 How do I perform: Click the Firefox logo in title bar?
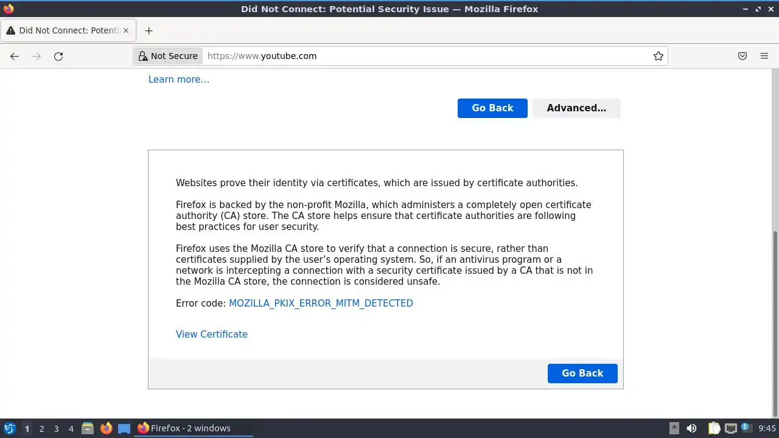click(9, 9)
